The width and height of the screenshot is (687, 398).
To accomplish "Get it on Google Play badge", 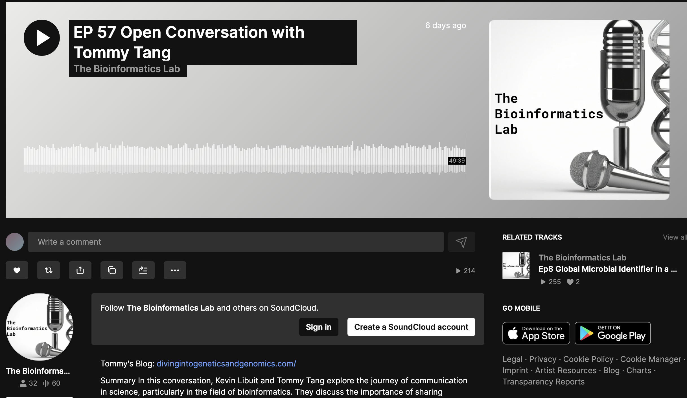I will click(x=613, y=333).
